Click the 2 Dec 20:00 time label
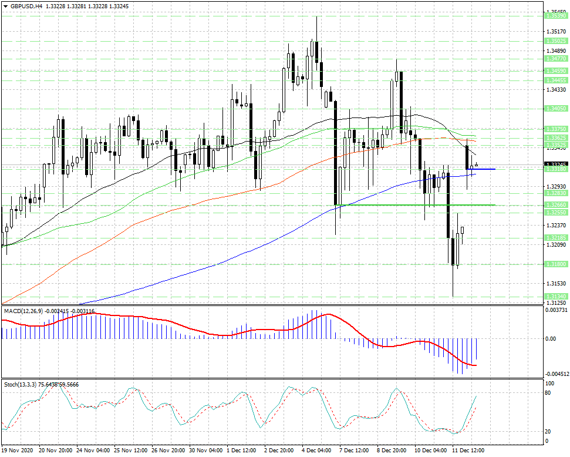The height and width of the screenshot is (457, 570). 279,451
